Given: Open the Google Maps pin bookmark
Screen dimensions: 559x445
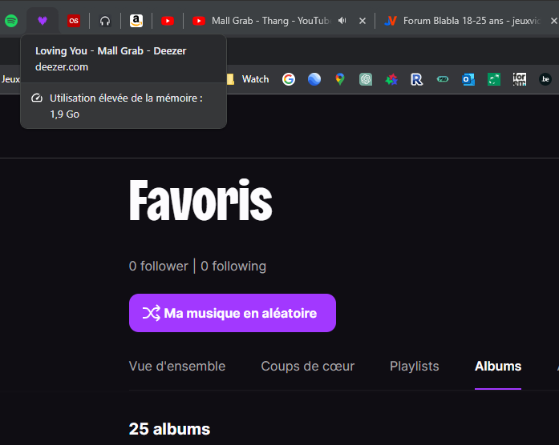Looking at the screenshot, I should click(x=340, y=79).
